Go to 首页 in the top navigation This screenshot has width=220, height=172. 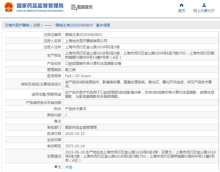click(182, 11)
